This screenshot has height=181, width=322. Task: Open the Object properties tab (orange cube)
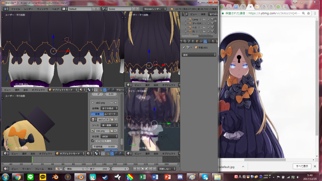pyautogui.click(x=197, y=41)
